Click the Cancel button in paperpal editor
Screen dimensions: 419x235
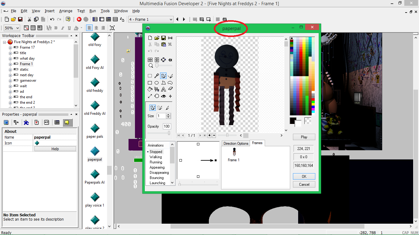point(304,185)
